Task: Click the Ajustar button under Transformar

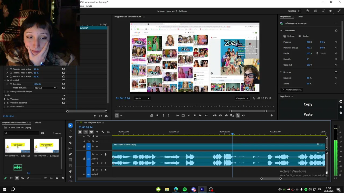Action: (x=304, y=36)
